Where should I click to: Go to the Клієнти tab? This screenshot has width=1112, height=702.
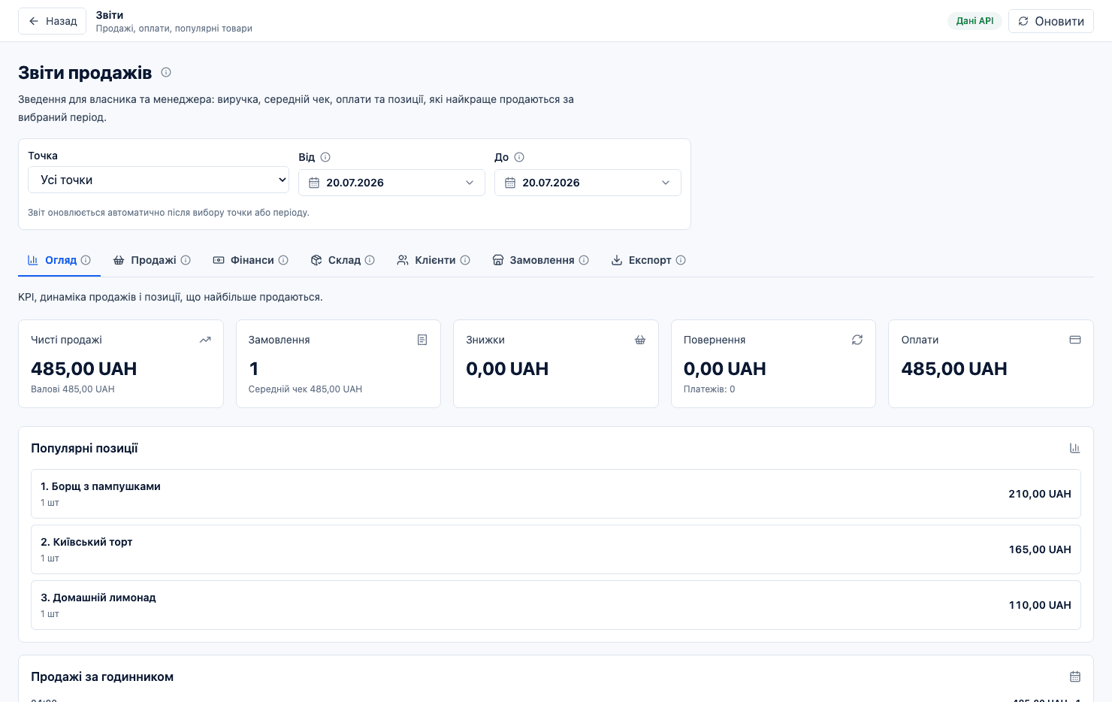coord(434,260)
